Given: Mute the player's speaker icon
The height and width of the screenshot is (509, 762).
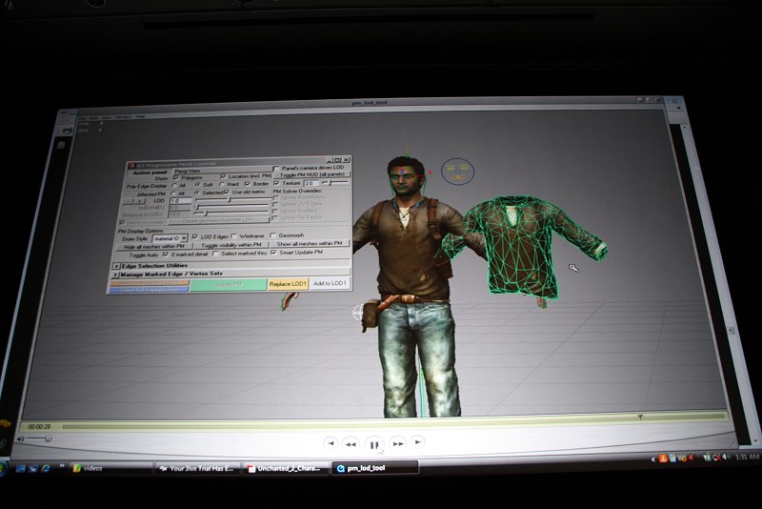Looking at the screenshot, I should pyautogui.click(x=20, y=439).
